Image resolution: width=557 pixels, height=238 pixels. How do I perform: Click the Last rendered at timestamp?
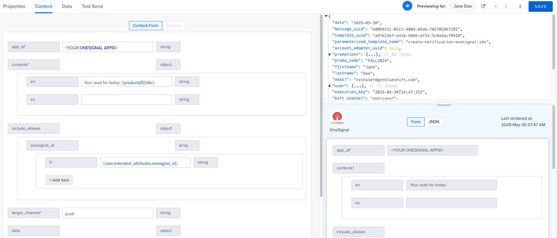pos(523,122)
